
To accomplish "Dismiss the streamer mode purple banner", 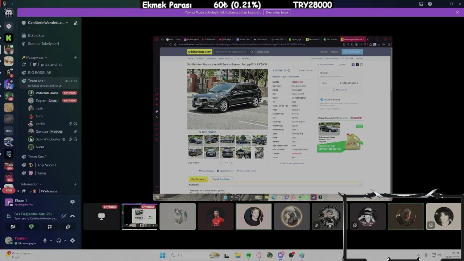I will (457, 12).
